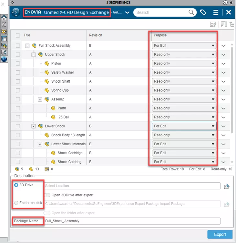Open Purpose dropdown for Lower Shock row

pyautogui.click(x=184, y=126)
